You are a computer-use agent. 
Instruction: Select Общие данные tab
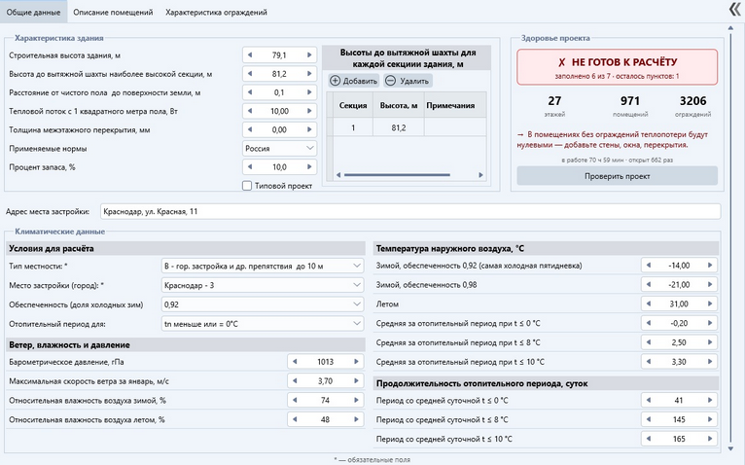click(x=33, y=13)
